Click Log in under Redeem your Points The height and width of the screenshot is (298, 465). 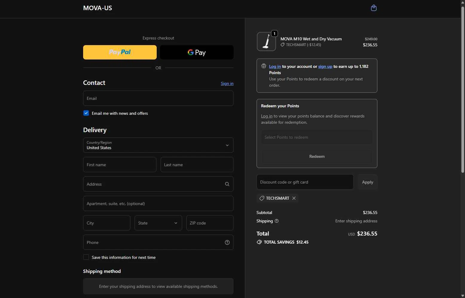click(267, 116)
